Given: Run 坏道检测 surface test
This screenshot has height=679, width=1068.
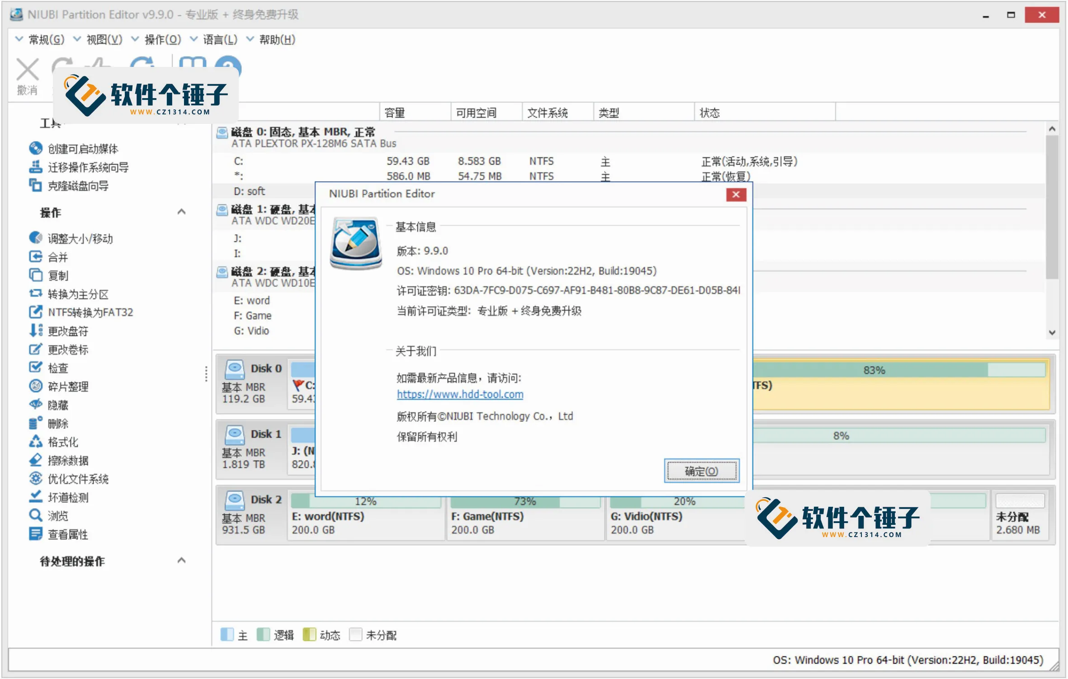Looking at the screenshot, I should coord(58,497).
